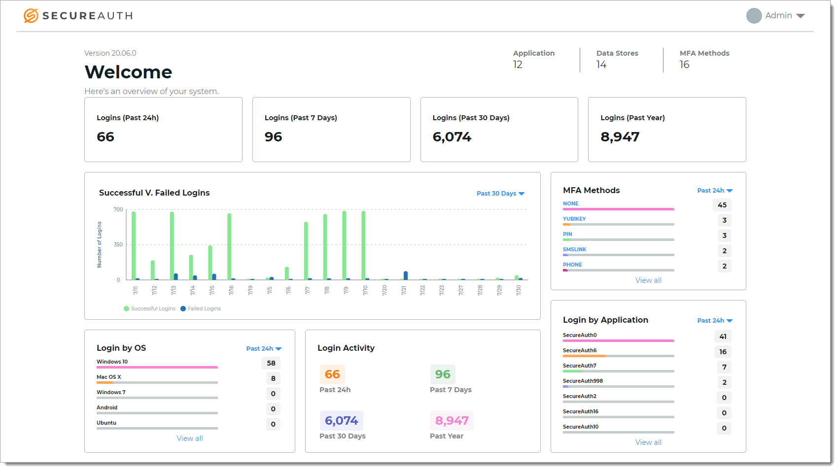Open Login by Application Past 24h dropdown
Screen dimensions: 838x470
715,321
